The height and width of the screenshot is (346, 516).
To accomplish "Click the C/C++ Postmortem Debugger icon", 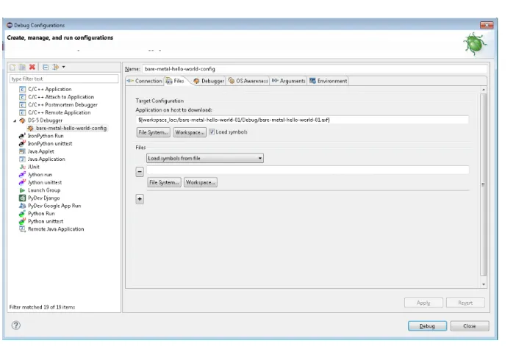I will point(22,105).
